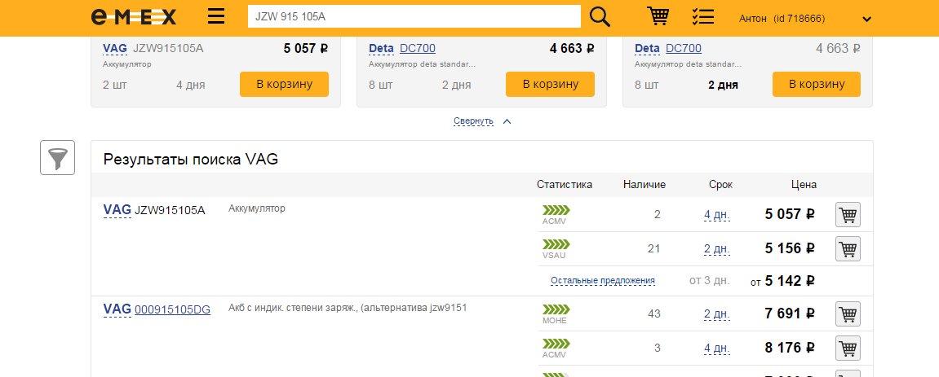Expand Остальные предложения for JZW915105A
Viewport: 939px width, 377px height.
[x=602, y=280]
